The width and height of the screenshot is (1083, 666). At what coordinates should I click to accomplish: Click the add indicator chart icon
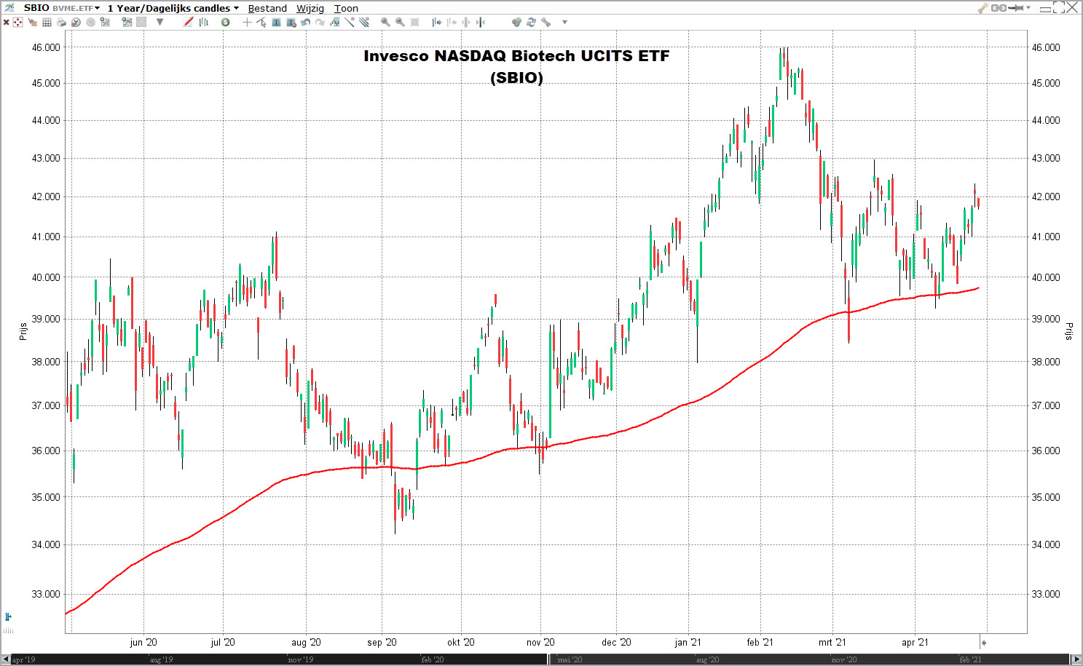click(x=127, y=23)
